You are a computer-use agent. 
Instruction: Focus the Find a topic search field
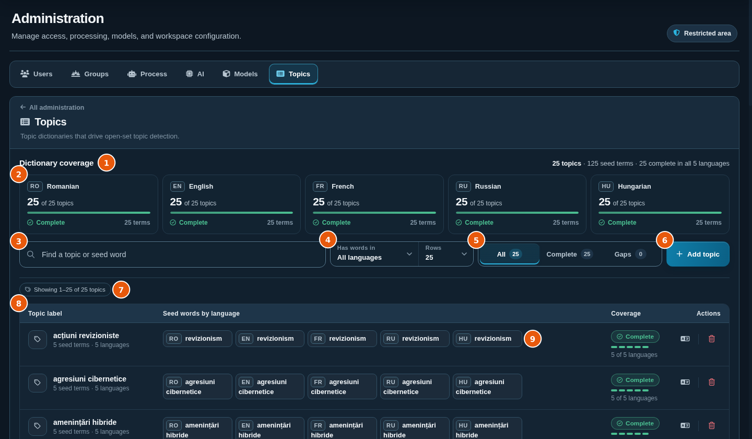172,255
